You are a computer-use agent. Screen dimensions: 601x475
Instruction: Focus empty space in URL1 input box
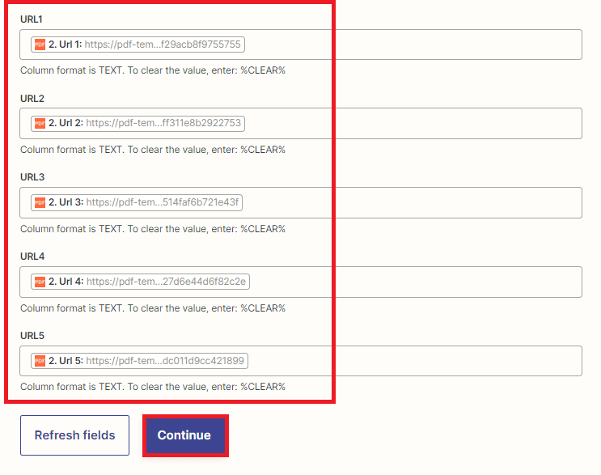(x=413, y=45)
